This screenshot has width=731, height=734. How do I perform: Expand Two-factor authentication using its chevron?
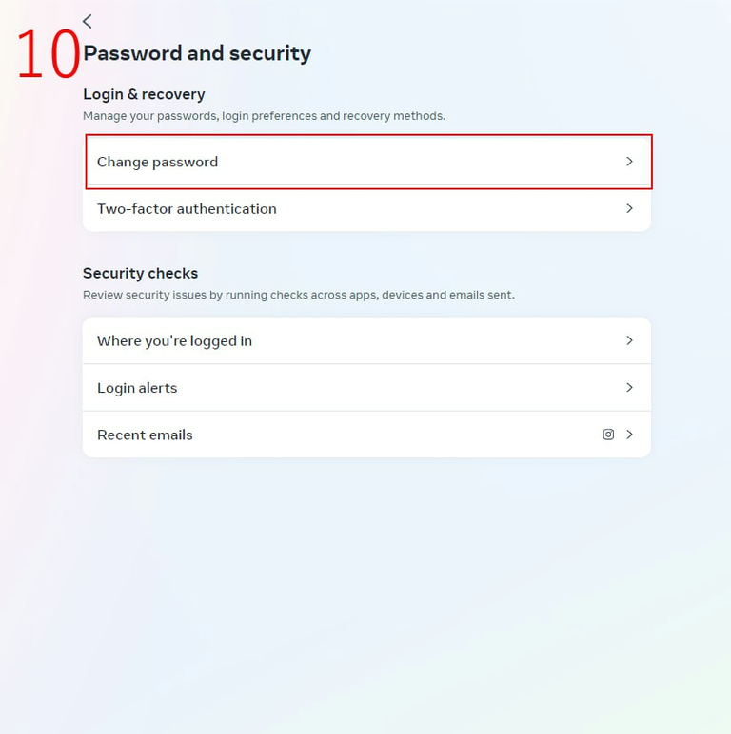pyautogui.click(x=629, y=208)
